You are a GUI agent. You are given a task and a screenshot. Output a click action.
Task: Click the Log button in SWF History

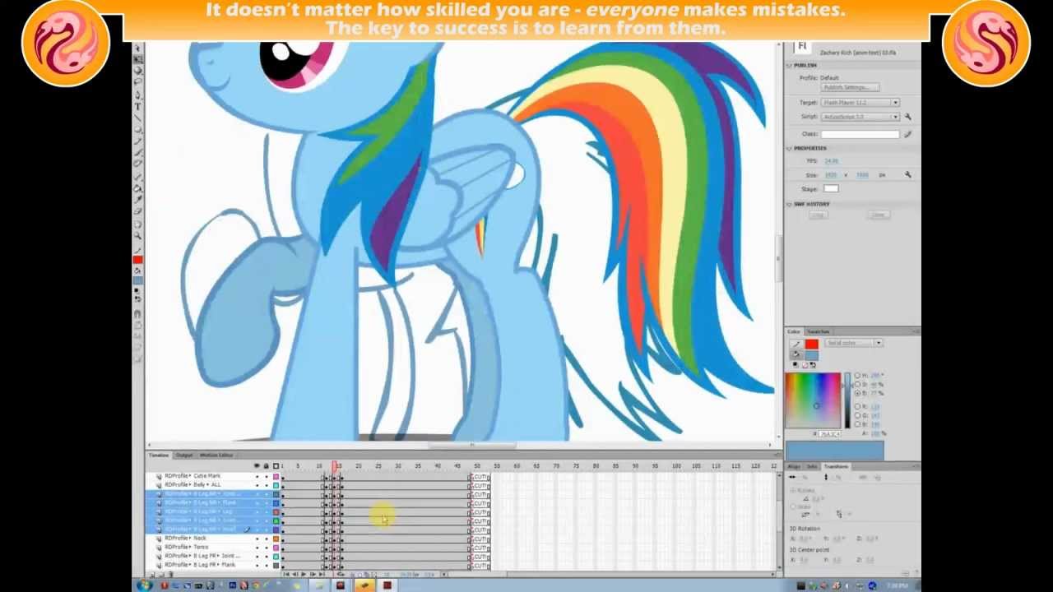click(x=817, y=215)
